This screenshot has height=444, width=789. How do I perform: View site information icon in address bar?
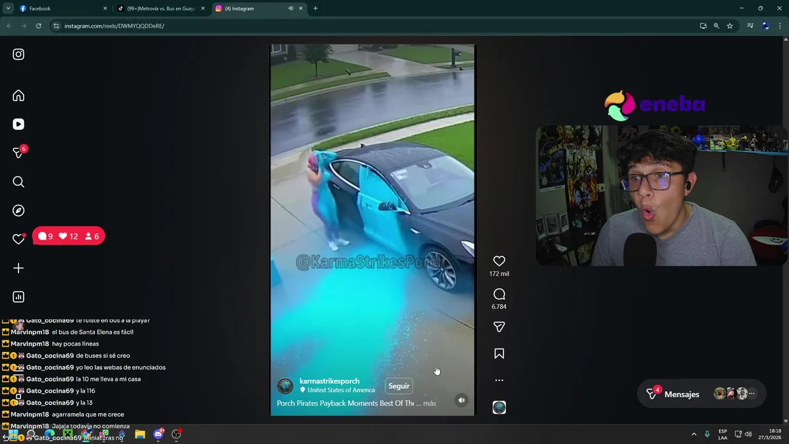coord(56,26)
